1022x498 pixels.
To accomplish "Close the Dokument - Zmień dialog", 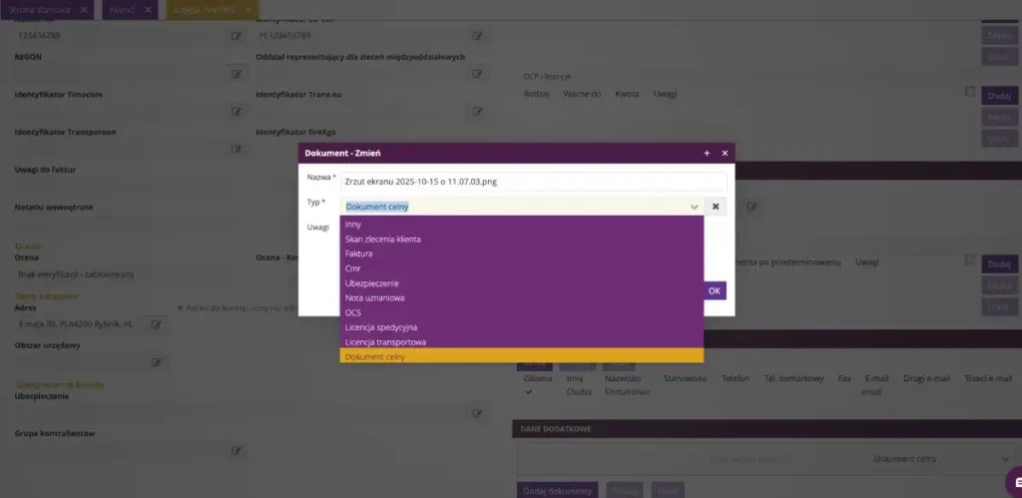I will tap(725, 153).
